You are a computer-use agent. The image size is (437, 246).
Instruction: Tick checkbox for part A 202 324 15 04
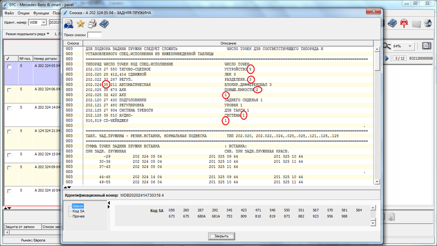[x=10, y=155]
